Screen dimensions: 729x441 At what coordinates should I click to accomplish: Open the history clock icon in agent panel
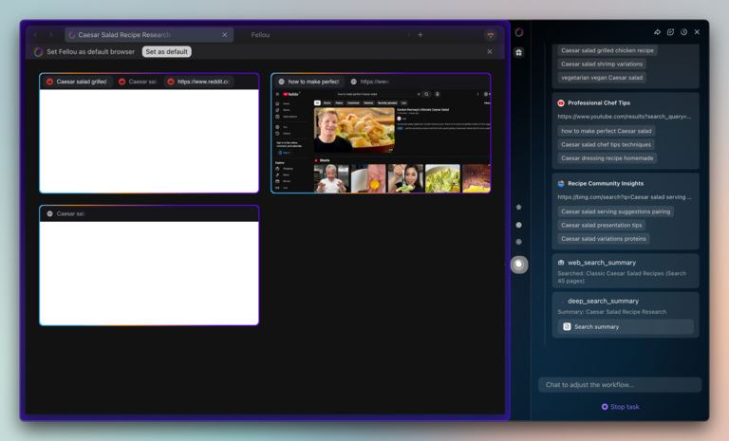click(683, 32)
